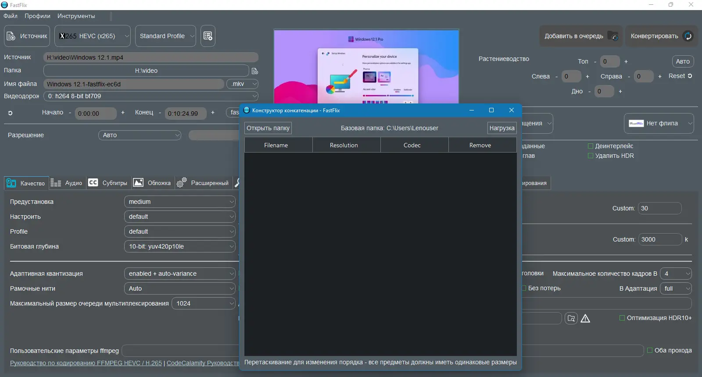Open the x265 HEVC encoder dropdown
Screen dimensions: 702x377
tap(93, 36)
